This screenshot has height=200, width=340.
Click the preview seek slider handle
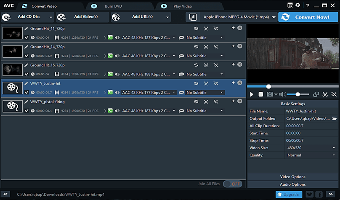click(268, 87)
